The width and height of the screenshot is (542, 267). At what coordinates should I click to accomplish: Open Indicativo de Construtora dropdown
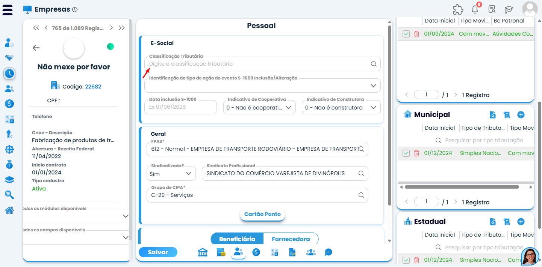[341, 107]
